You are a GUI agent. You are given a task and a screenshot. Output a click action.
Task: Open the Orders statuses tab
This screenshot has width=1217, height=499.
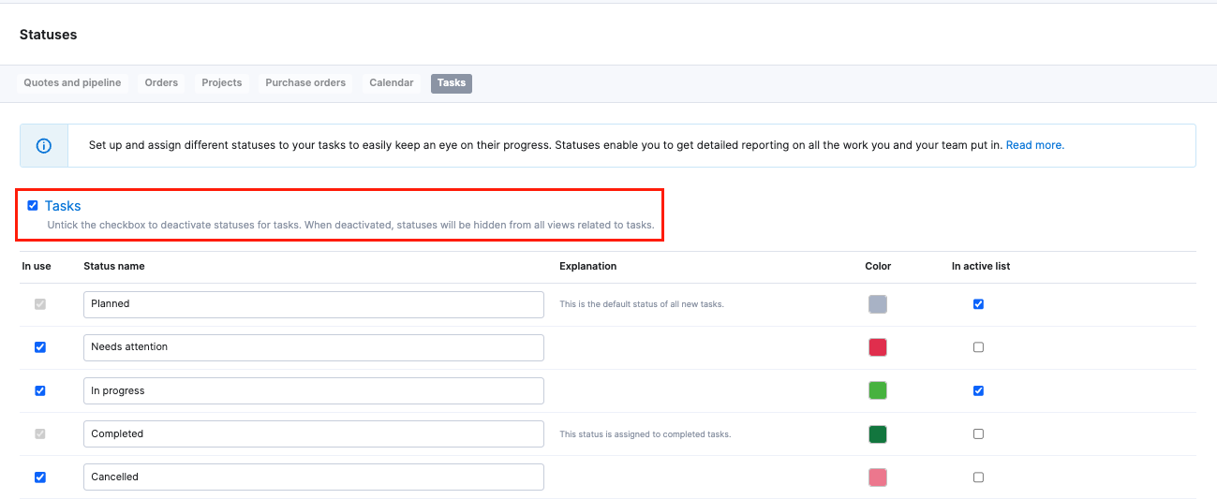161,83
